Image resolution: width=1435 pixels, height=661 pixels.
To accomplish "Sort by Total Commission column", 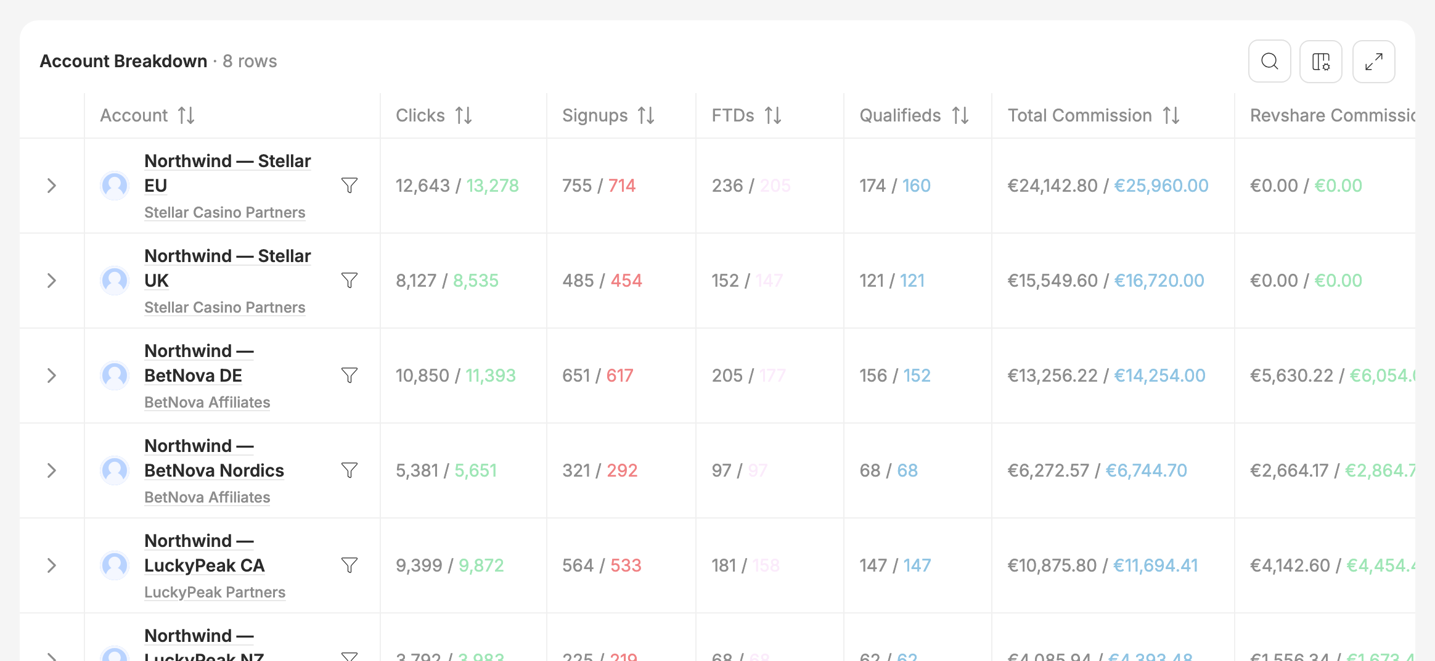I will (1171, 115).
